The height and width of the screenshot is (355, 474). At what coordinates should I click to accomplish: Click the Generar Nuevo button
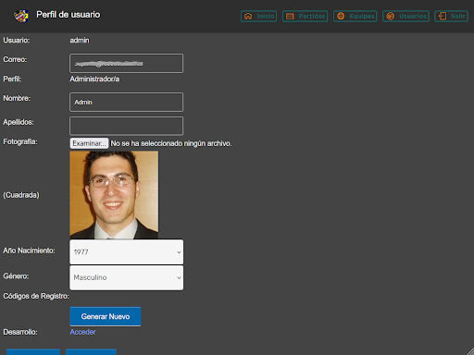click(106, 316)
